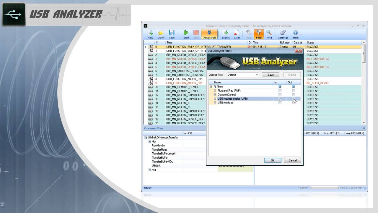
Task: Click the red Stop toolbar icon
Action: pos(196,33)
